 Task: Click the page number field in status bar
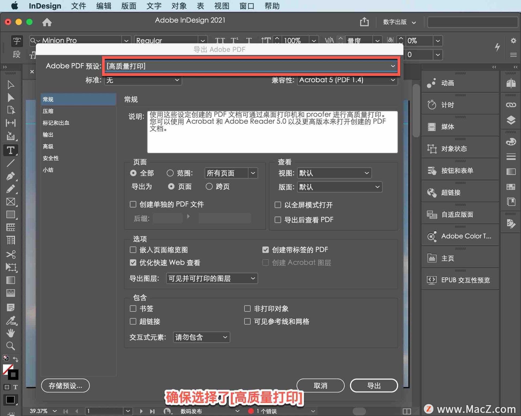[104, 411]
